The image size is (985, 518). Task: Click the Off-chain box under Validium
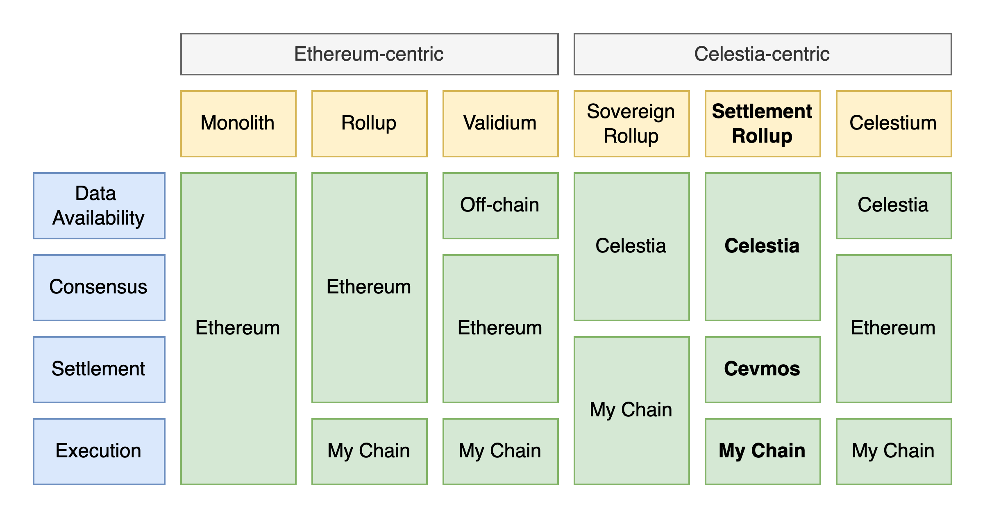pos(500,205)
